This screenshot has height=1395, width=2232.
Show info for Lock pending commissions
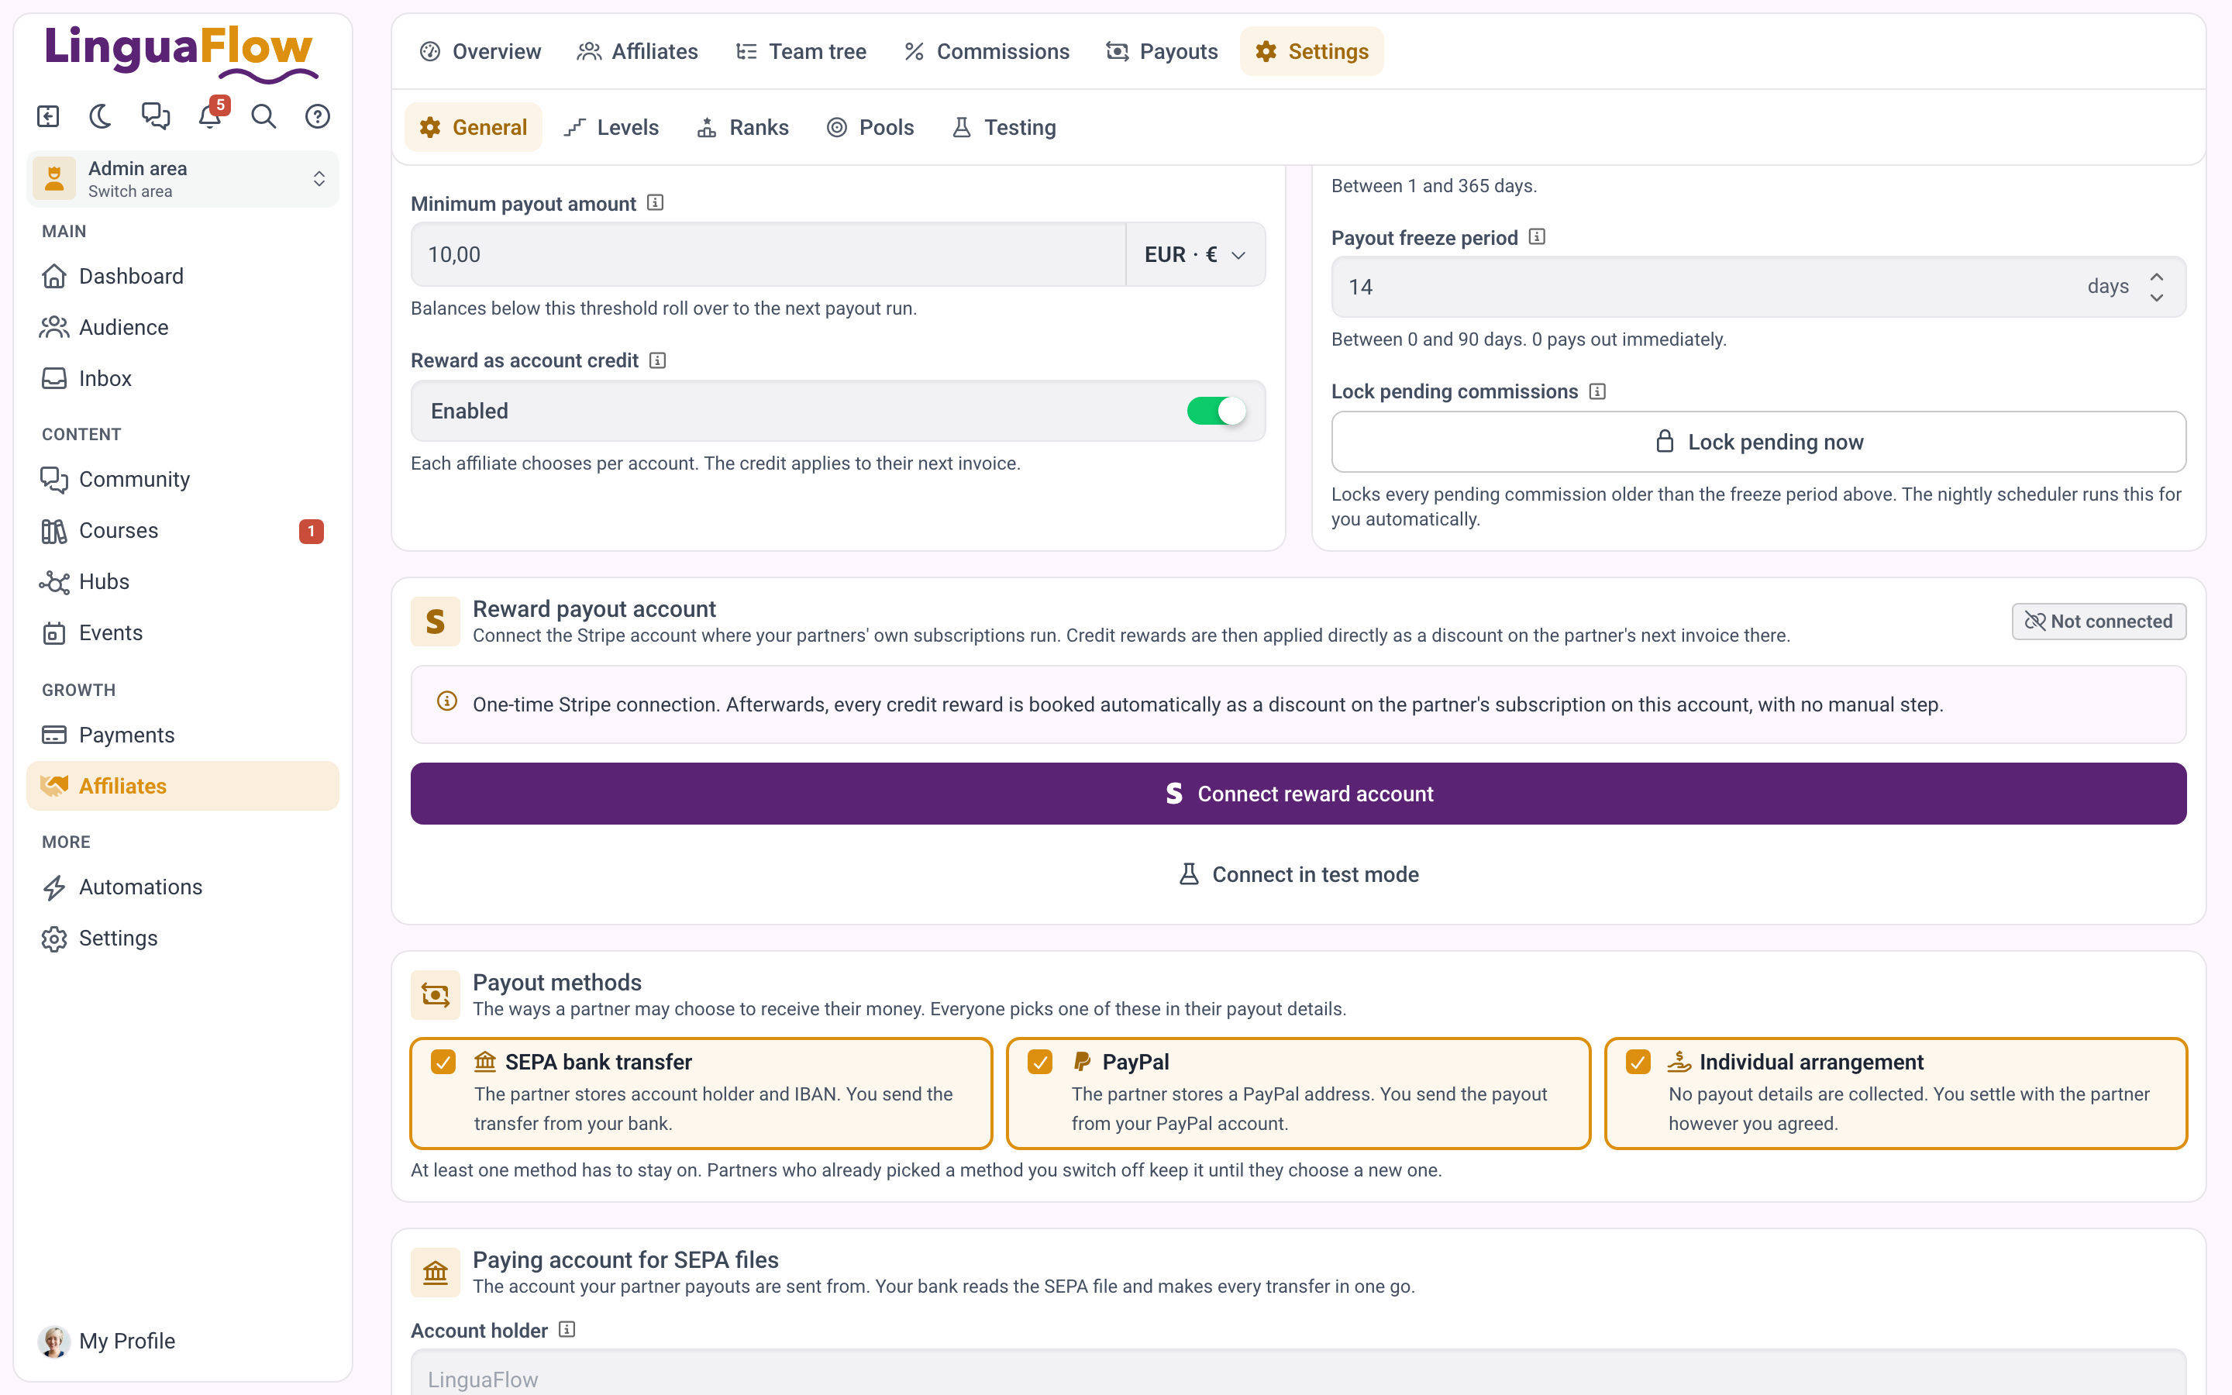coord(1597,391)
